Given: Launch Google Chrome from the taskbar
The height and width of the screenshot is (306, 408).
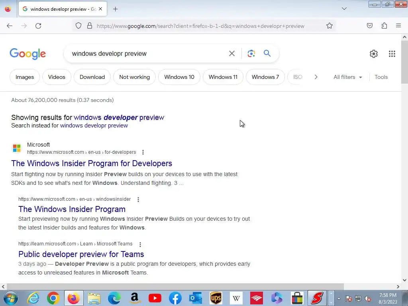Looking at the screenshot, I should 53,298.
